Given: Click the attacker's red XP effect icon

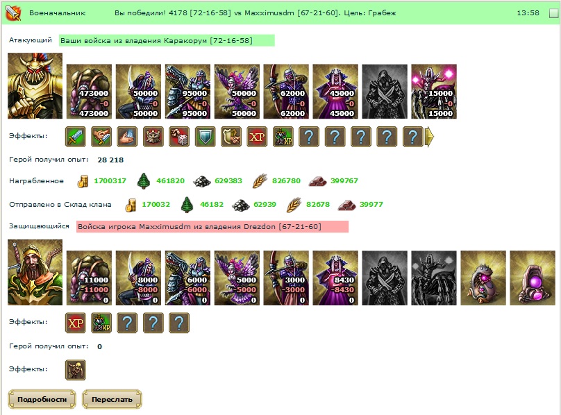Looking at the screenshot, I should point(257,137).
